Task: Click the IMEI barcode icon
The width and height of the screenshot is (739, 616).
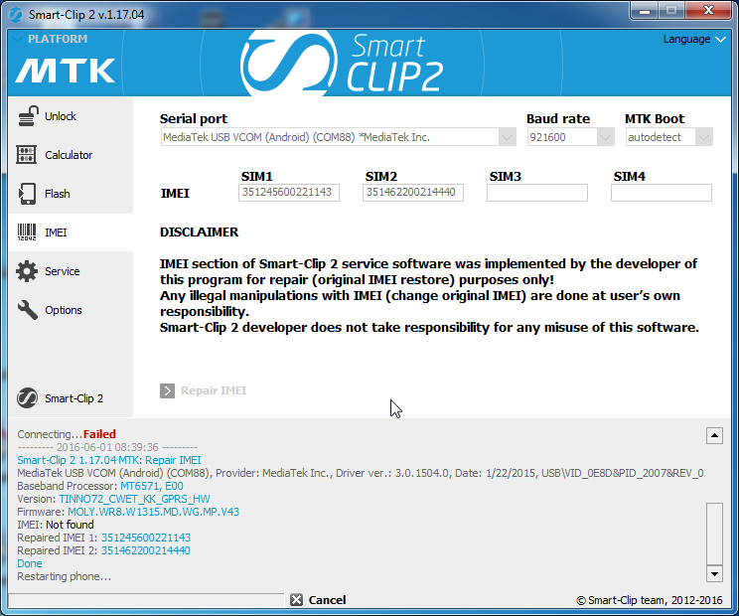Action: 27,232
